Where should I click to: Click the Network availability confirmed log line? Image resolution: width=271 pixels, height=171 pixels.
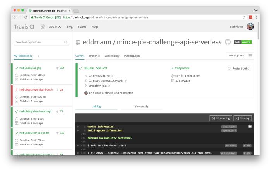coord(110,138)
